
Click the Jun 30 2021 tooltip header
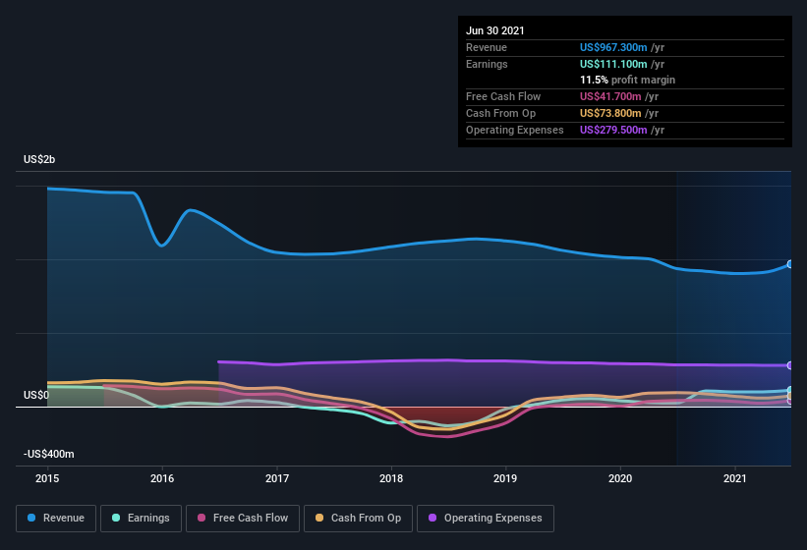click(x=495, y=30)
